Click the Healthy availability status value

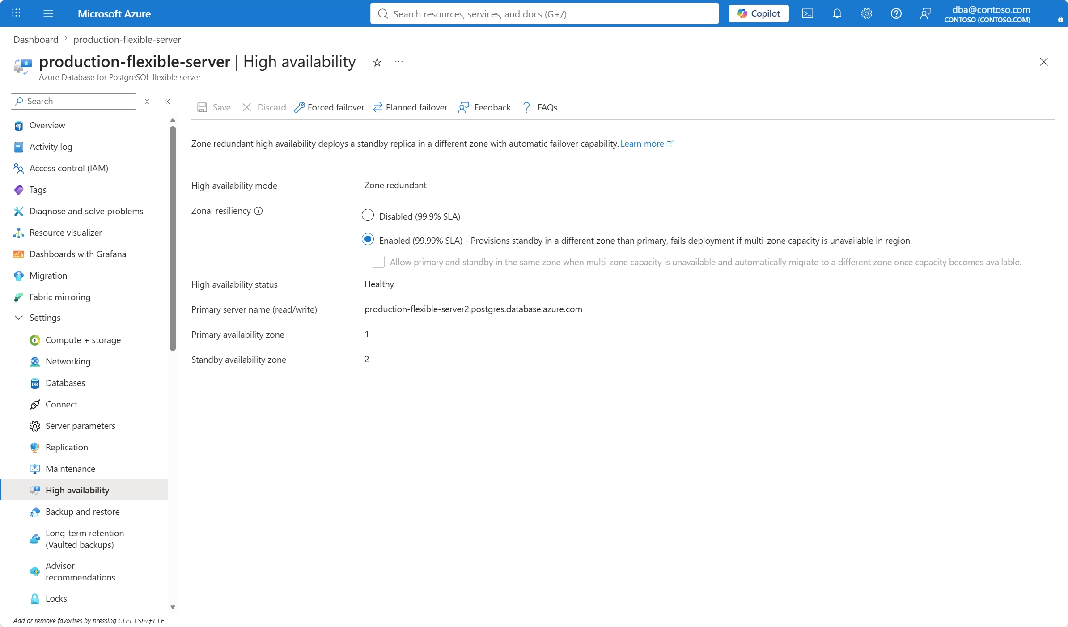[x=379, y=284]
